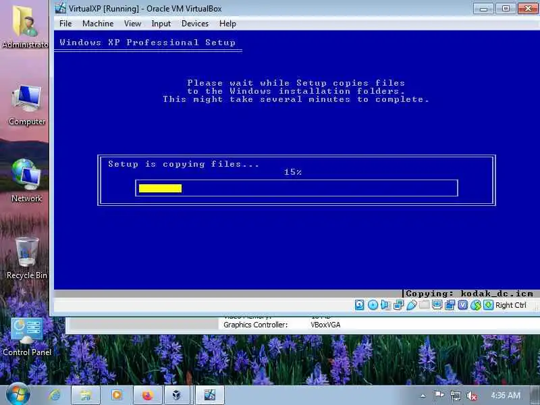Open Firefox from the taskbar
Image resolution: width=540 pixels, height=405 pixels.
pos(147,395)
